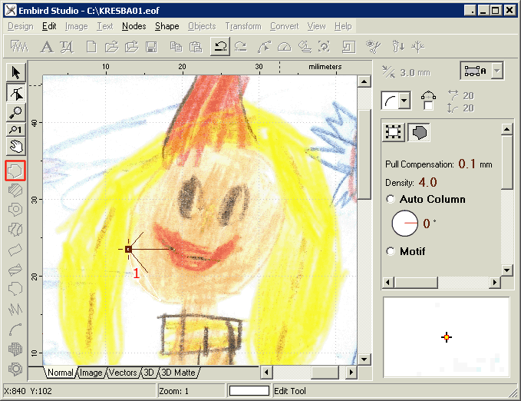Switch to the Image view tab
521x401 pixels.
pos(91,373)
